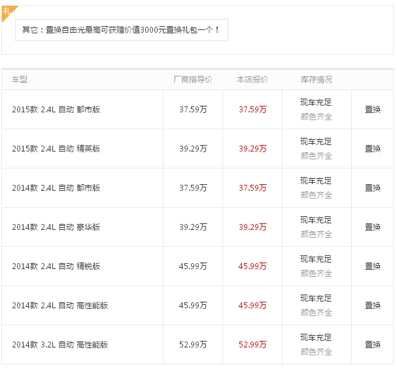Click the 本店报价 column header
Screen dimensions: 397x369
point(252,80)
